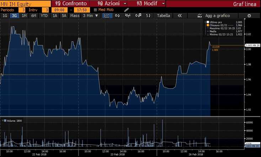Click the Periodo value field
Viewport: 261px width, 157px height.
pos(22,10)
